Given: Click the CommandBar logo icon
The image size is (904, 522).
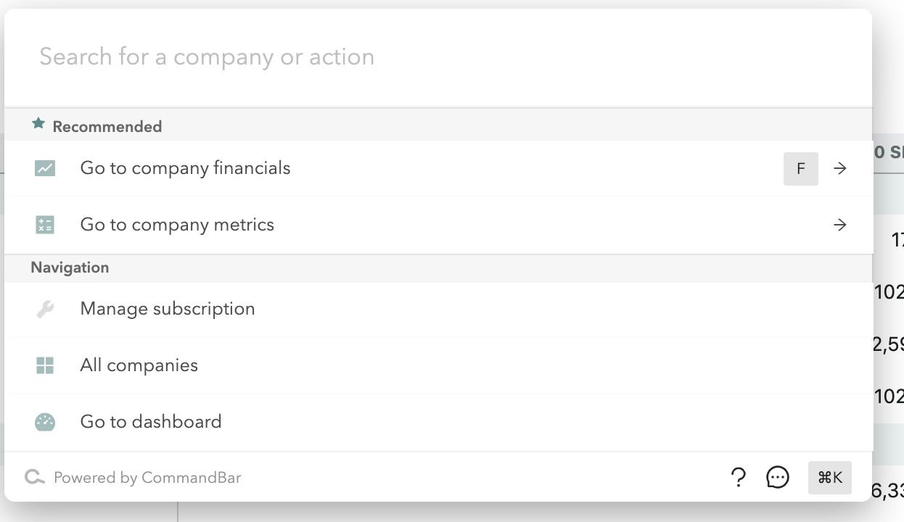Looking at the screenshot, I should pyautogui.click(x=34, y=477).
